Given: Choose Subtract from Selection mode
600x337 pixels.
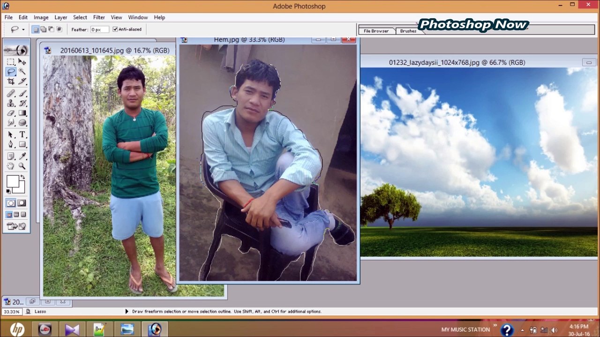Looking at the screenshot, I should [51, 29].
